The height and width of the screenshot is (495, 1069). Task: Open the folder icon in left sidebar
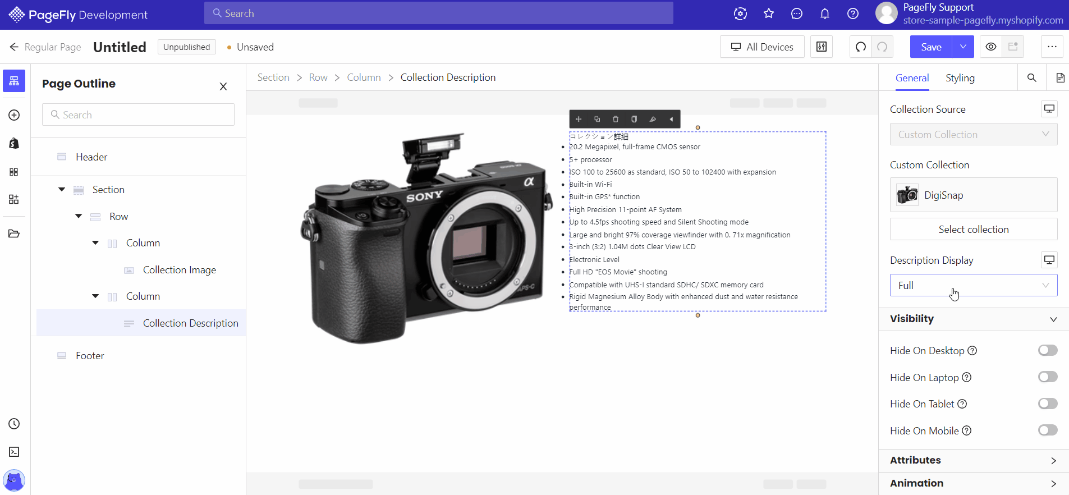(14, 233)
